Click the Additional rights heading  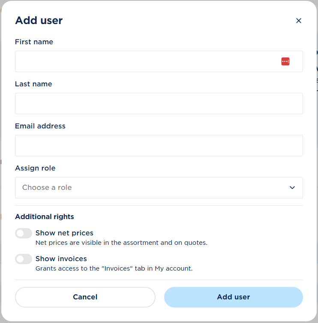coord(45,217)
